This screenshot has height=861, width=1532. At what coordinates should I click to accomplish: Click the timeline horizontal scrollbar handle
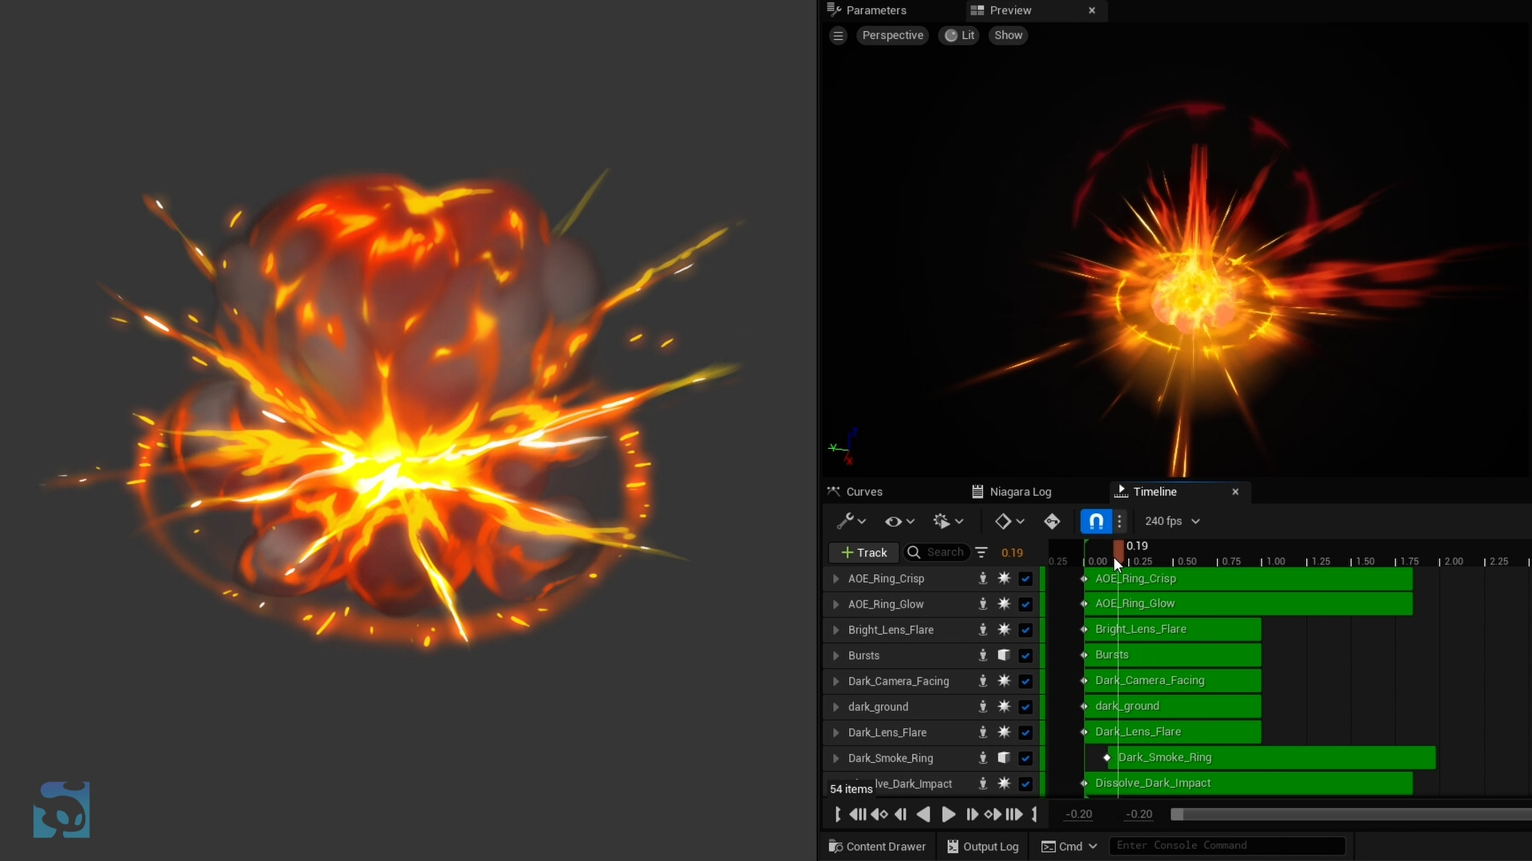(1348, 814)
